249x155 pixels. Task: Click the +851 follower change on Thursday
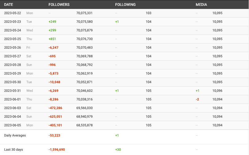[52, 39]
